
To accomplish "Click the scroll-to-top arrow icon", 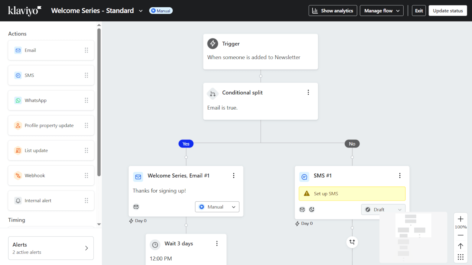I will (x=461, y=246).
